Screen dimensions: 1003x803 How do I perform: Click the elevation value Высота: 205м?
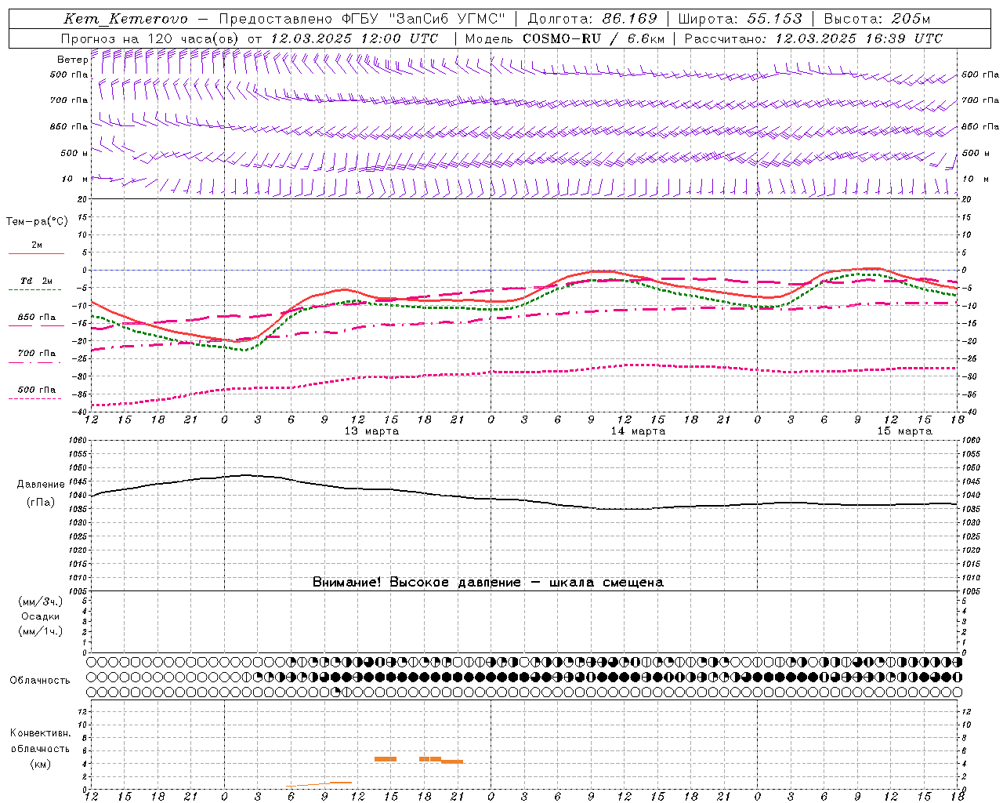point(877,19)
